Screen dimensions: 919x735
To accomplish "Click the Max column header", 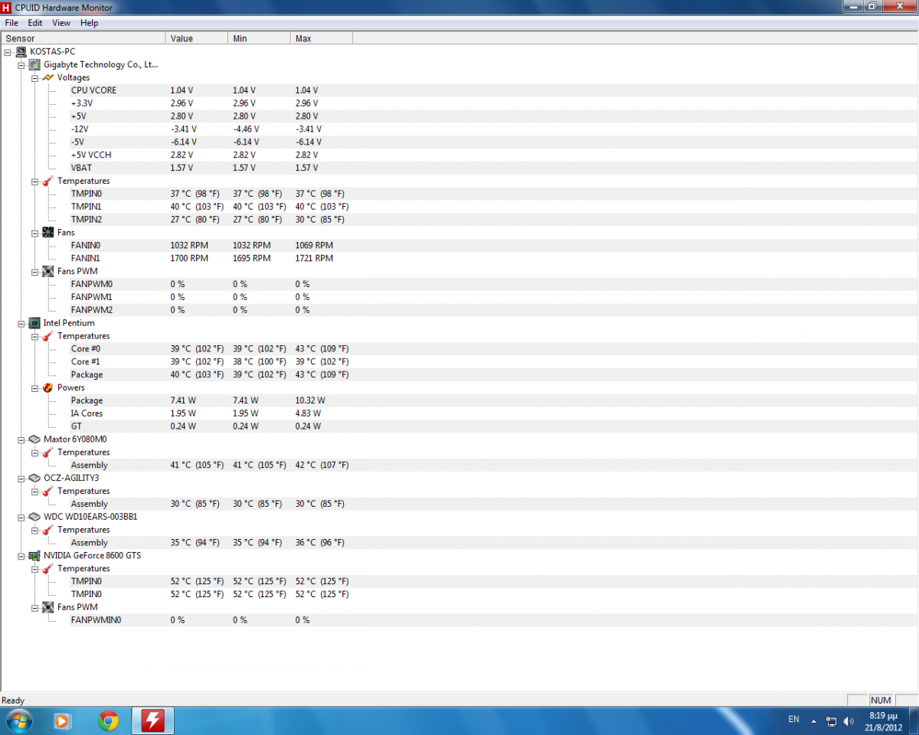I will 322,38.
